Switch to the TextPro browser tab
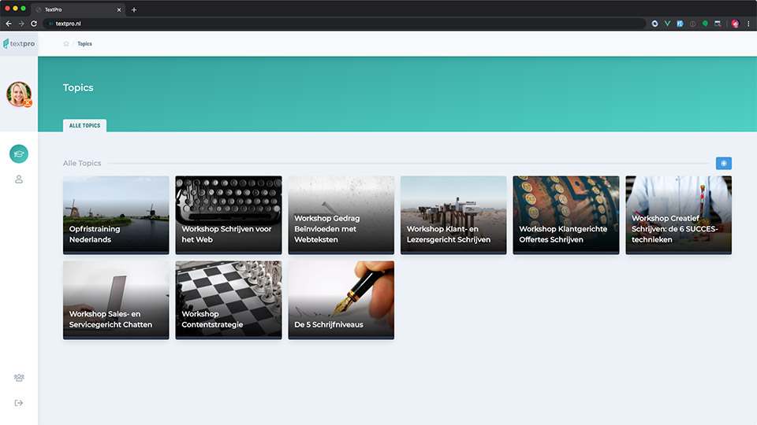 (79, 9)
